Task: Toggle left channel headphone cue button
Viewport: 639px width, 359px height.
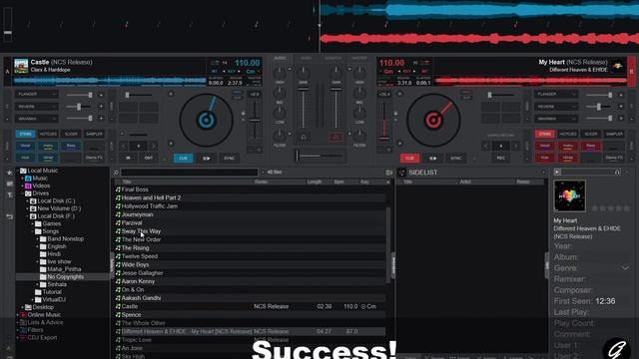Action: (x=304, y=138)
